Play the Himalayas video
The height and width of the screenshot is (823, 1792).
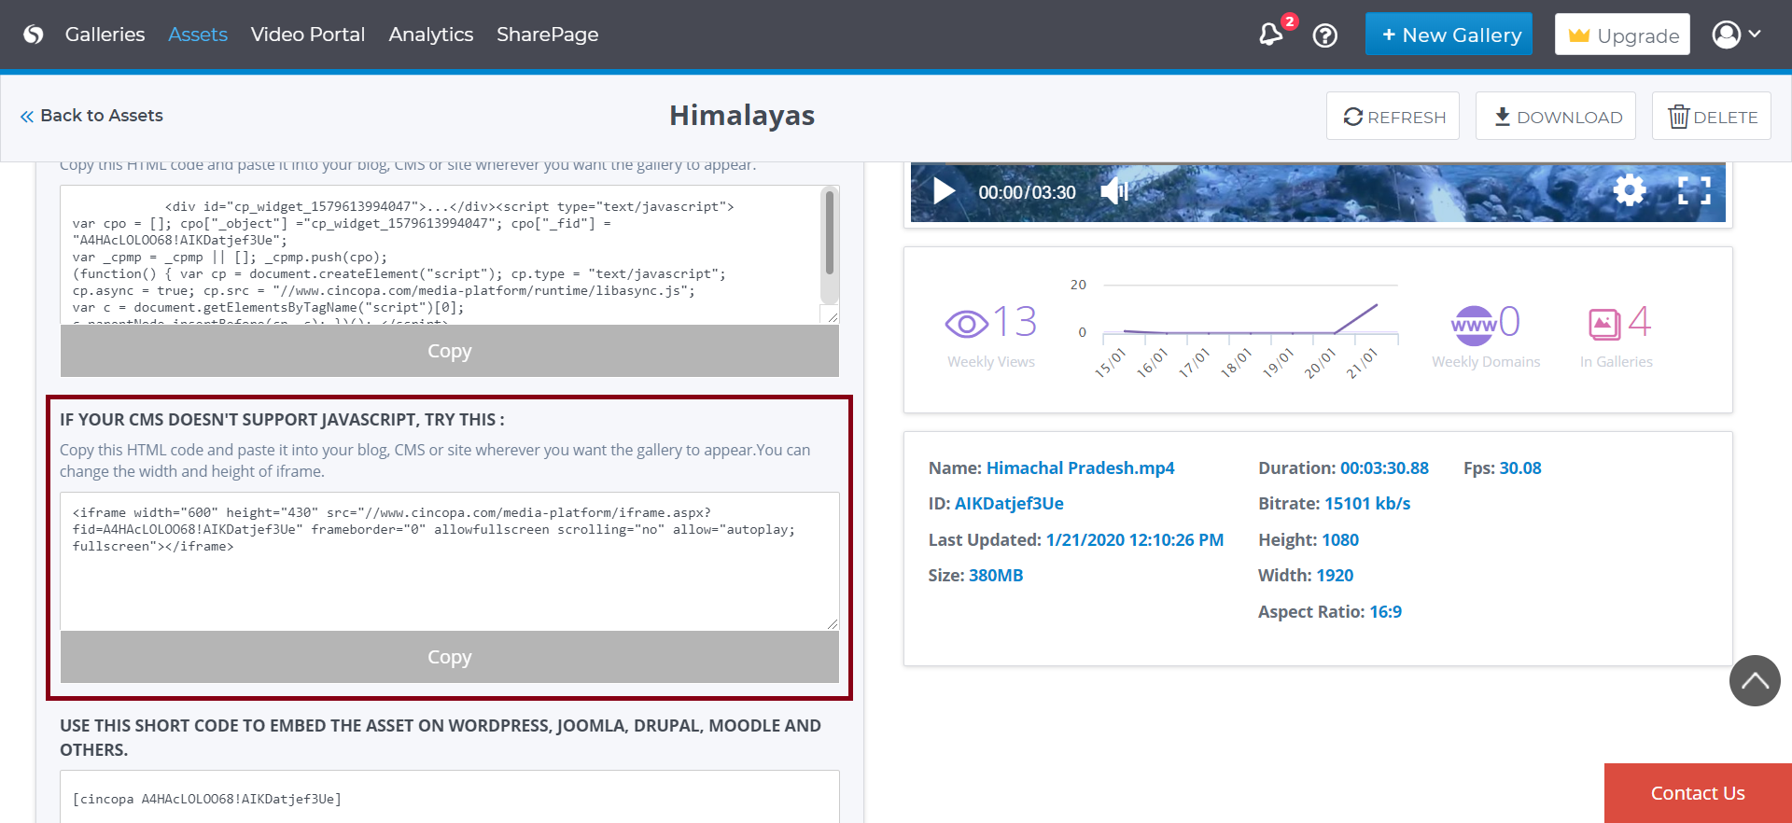[x=944, y=191]
